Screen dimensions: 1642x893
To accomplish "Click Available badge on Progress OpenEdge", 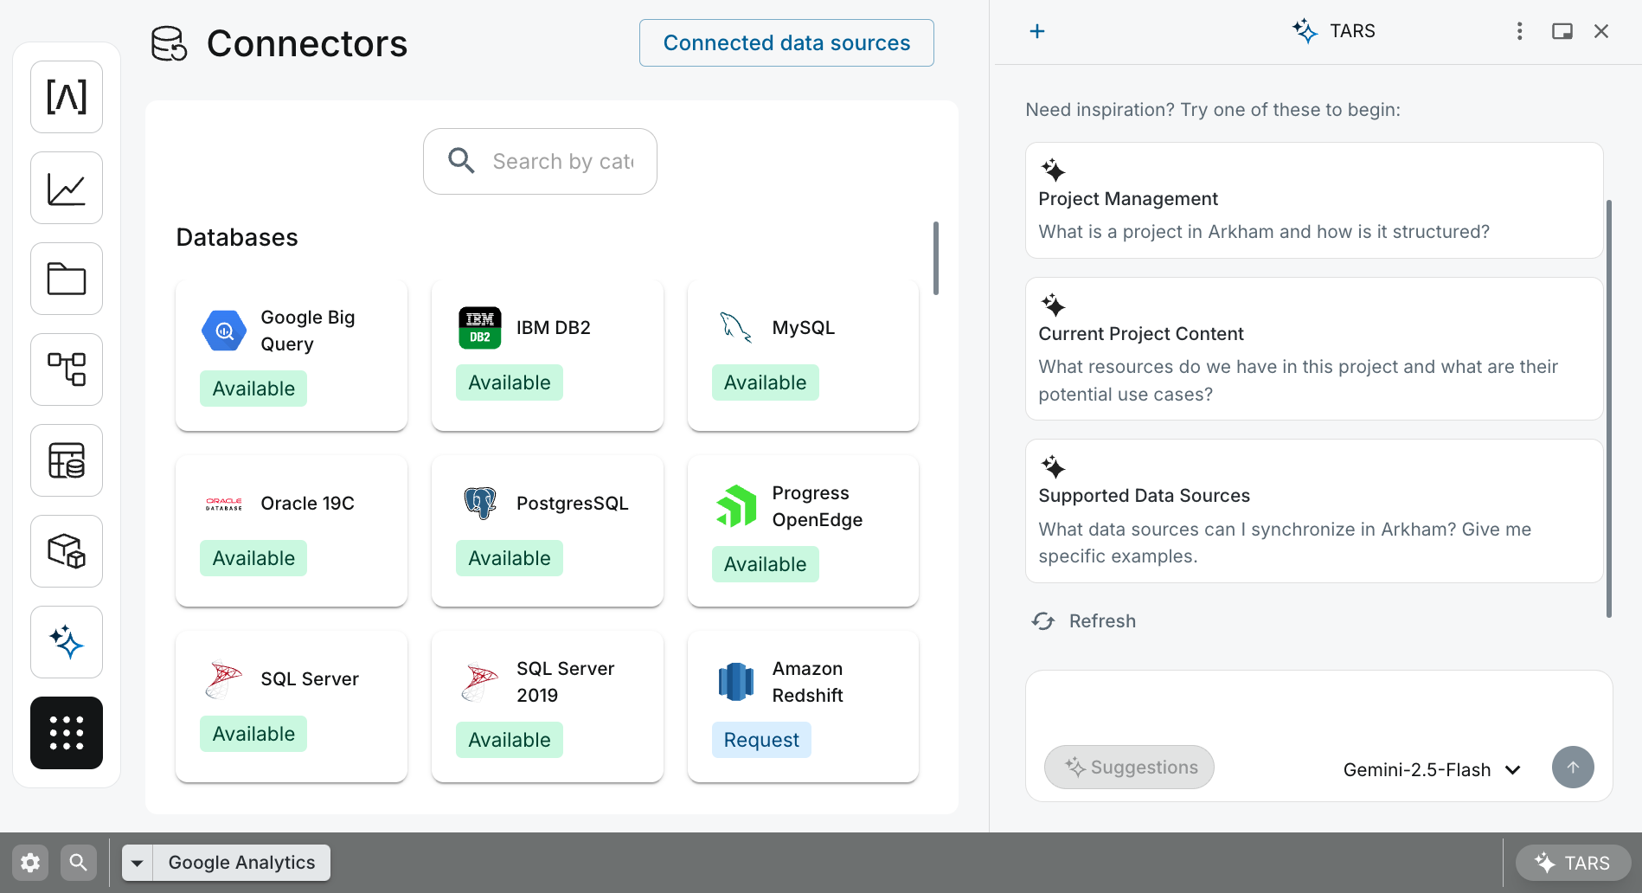I will (766, 564).
